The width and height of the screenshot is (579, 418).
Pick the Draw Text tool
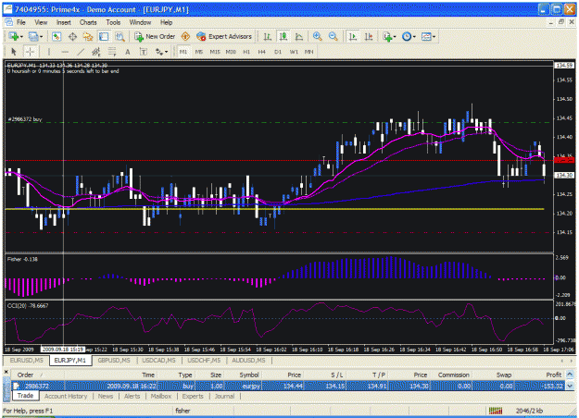(128, 52)
